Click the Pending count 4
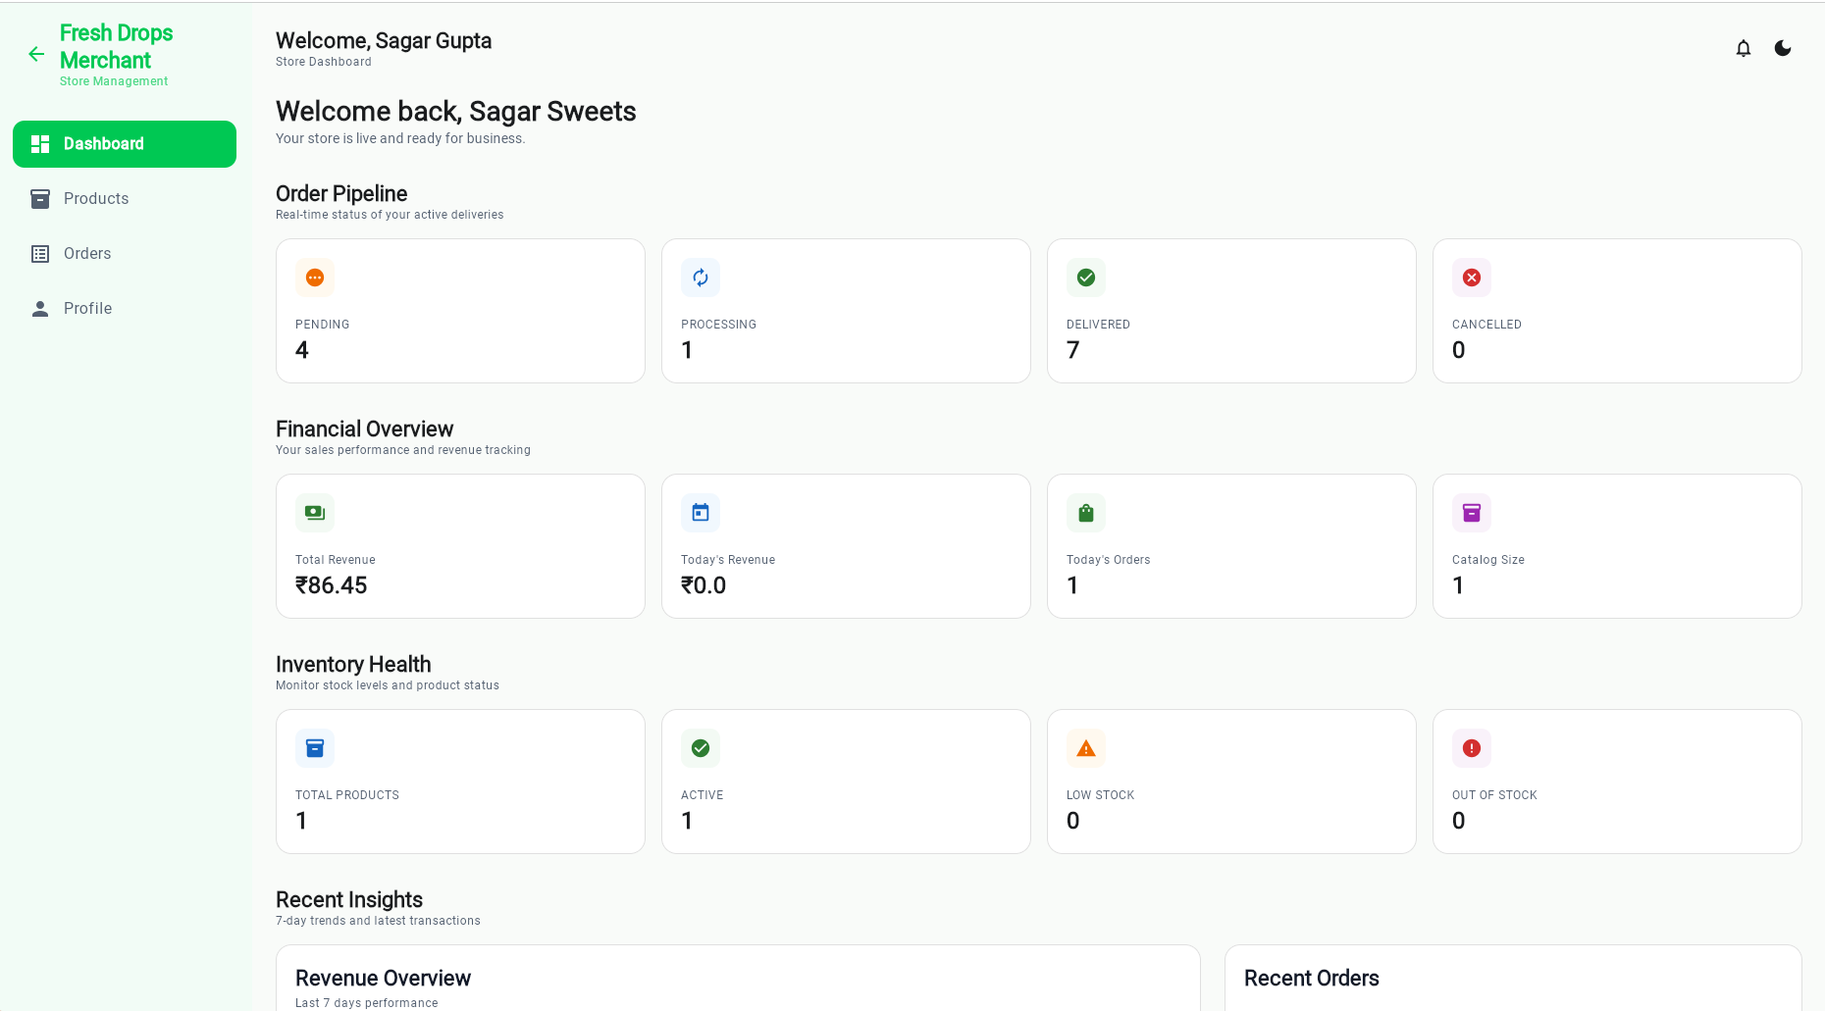 (302, 350)
